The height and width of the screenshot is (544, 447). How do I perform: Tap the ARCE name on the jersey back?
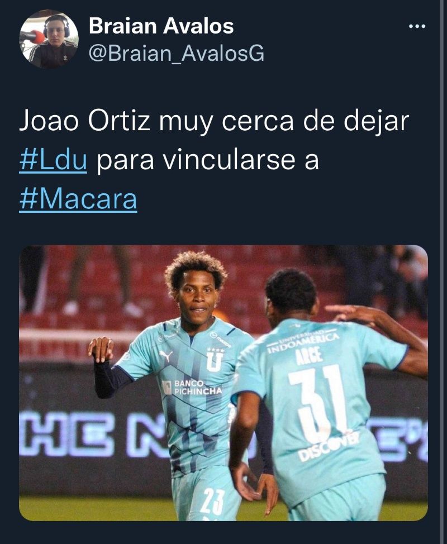coord(310,356)
